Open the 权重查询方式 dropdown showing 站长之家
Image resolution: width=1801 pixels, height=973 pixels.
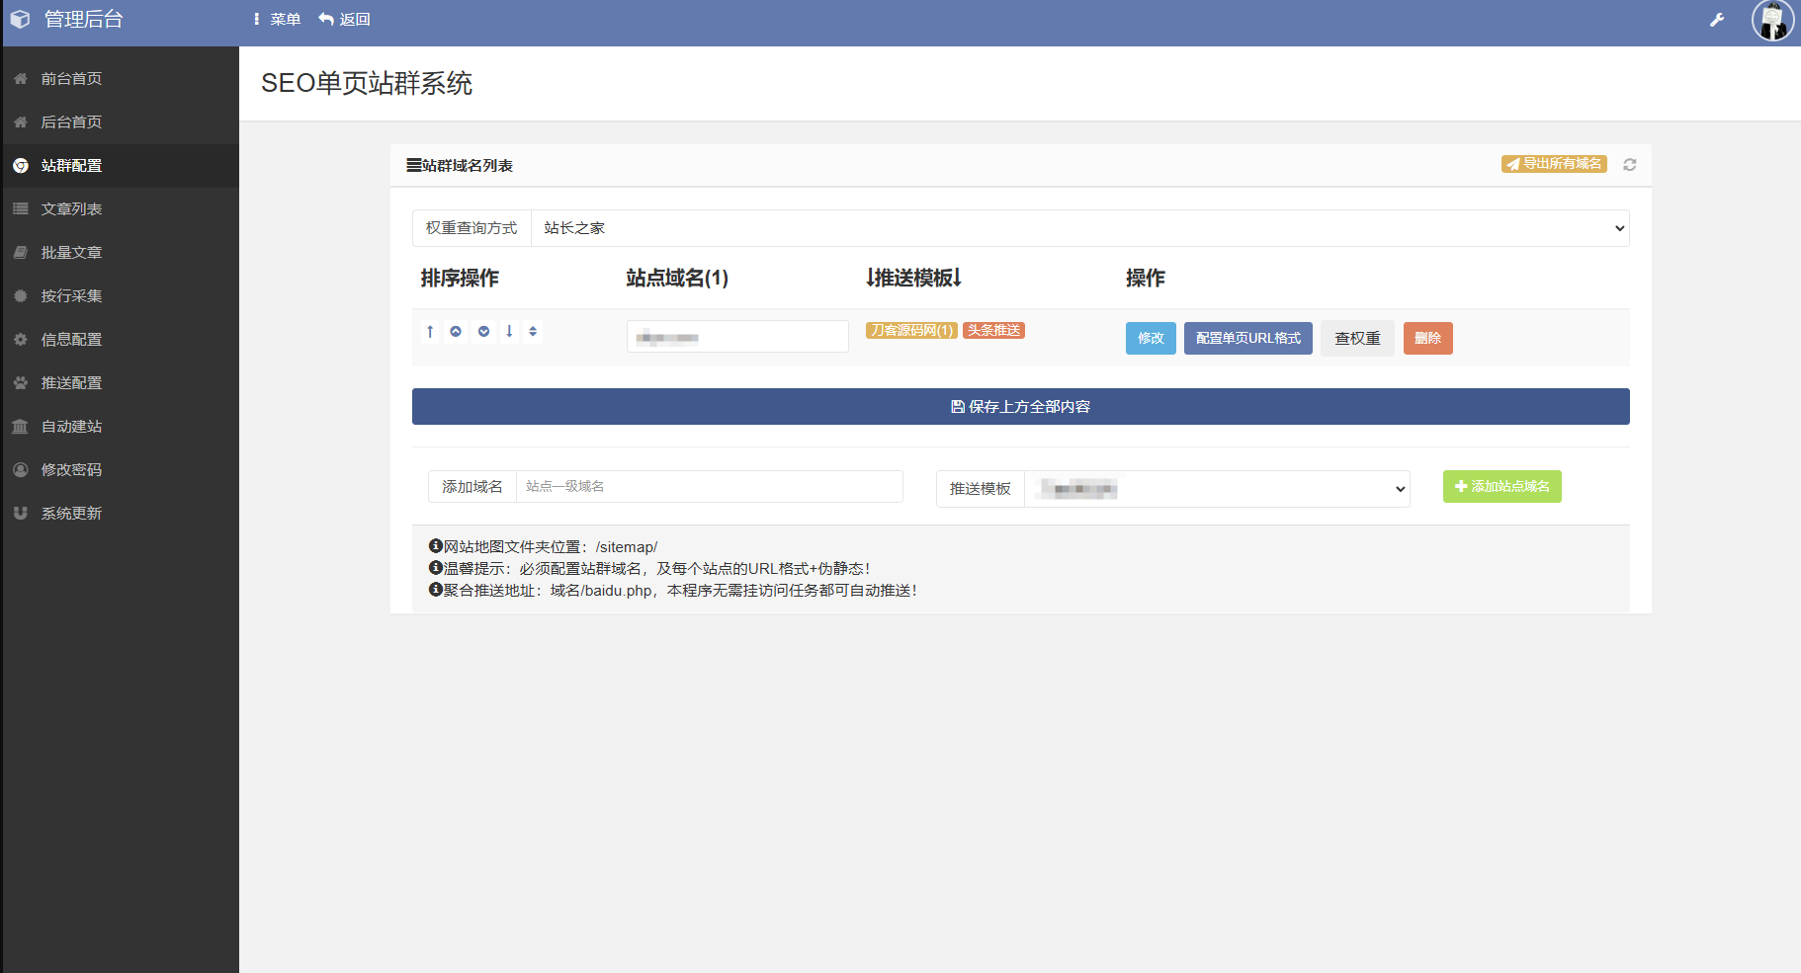tap(1077, 228)
